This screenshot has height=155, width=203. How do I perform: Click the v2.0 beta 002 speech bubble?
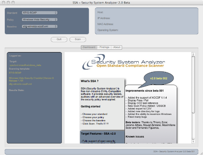coord(159,78)
